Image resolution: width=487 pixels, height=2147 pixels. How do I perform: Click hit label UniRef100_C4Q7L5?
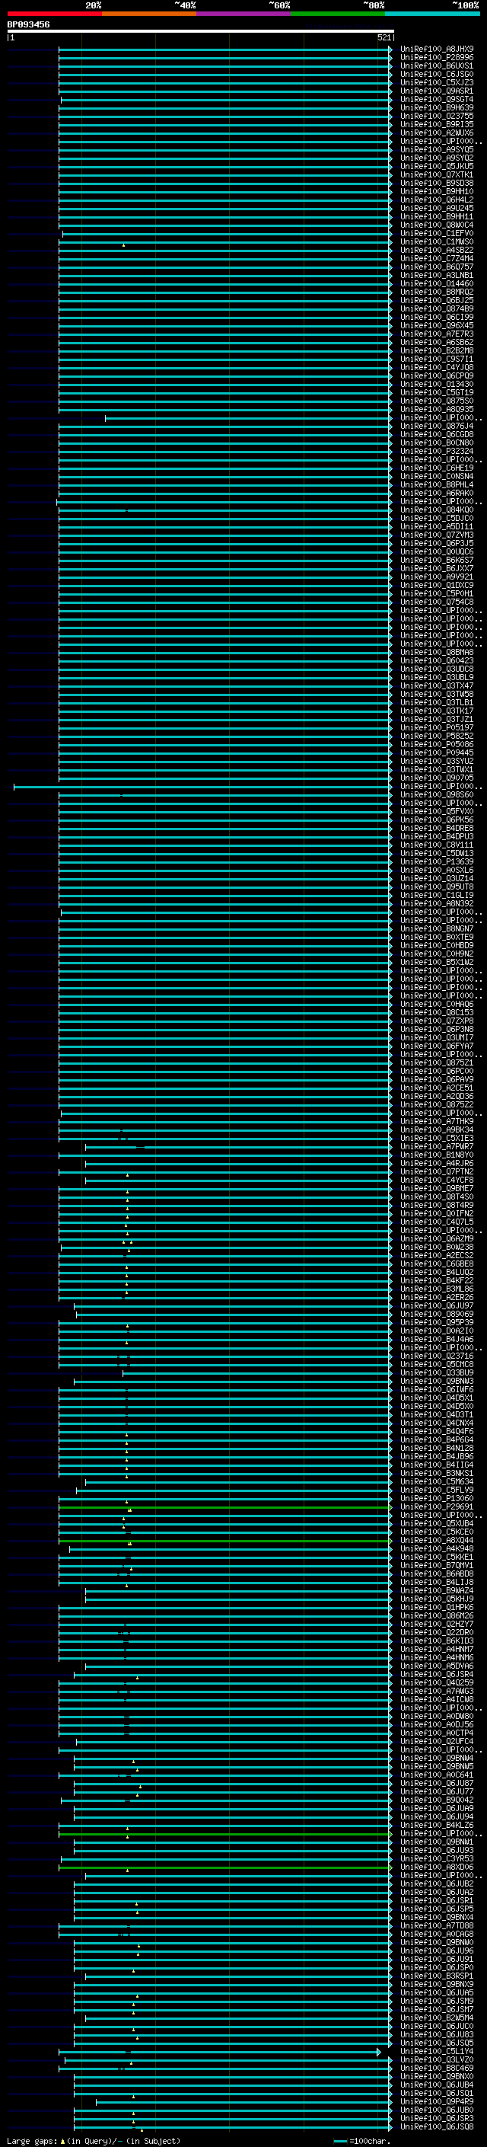[x=436, y=1222]
